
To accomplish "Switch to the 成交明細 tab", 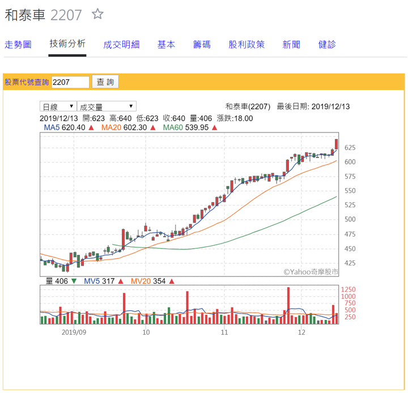I will (121, 45).
